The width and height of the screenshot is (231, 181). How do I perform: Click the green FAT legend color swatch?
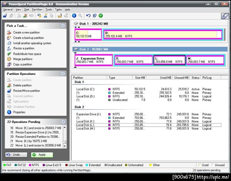click(x=4, y=165)
